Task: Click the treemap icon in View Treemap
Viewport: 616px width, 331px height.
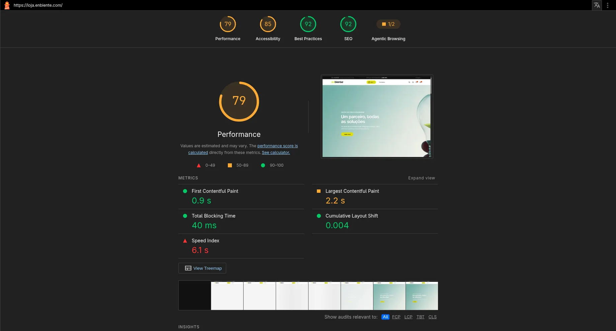Action: pos(188,268)
